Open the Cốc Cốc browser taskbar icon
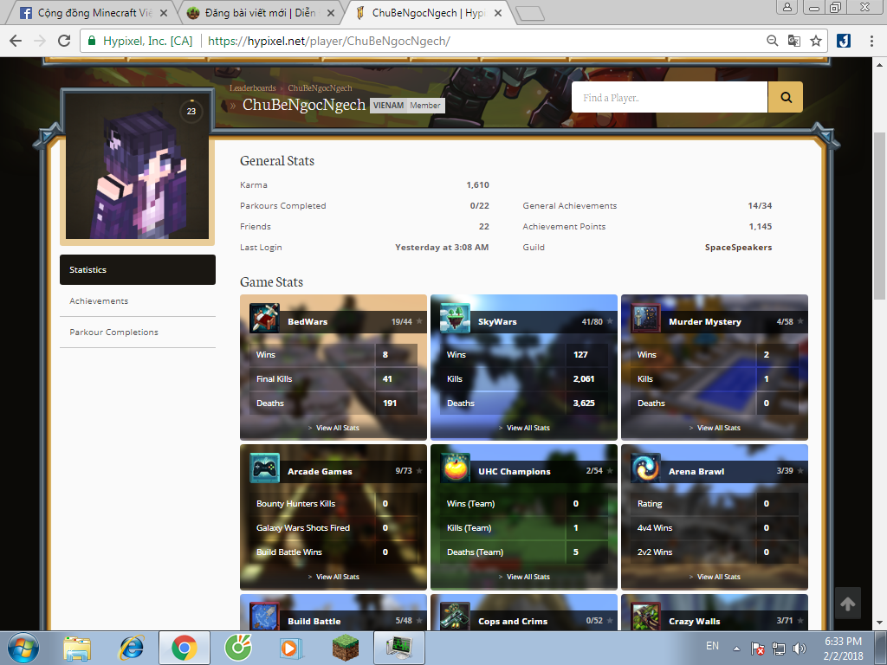This screenshot has width=887, height=665. 238,648
